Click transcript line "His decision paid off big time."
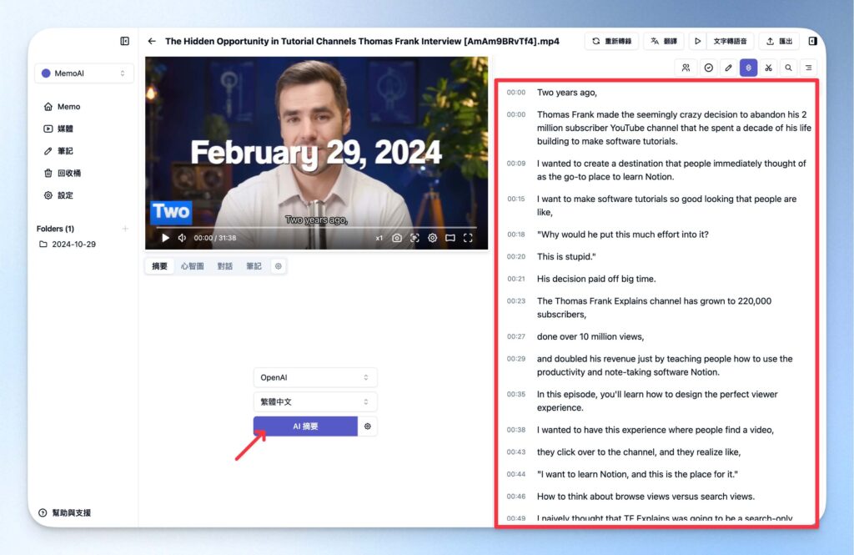Screen dimensions: 854x555 [596, 279]
